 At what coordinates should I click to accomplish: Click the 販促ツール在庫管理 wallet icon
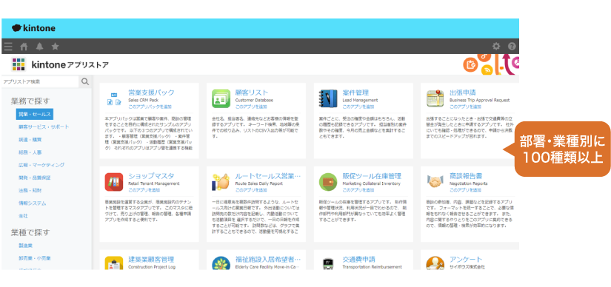(328, 182)
